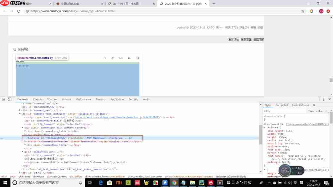Image resolution: width=333 pixels, height=187 pixels.
Task: Go forward to the next page
Action: pos(12,11)
